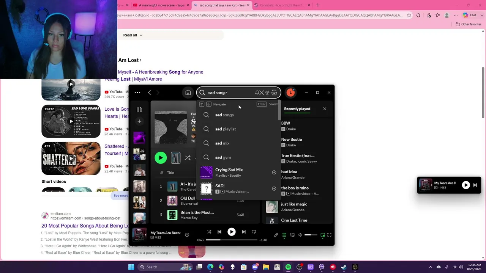The image size is (486, 273).
Task: Play miniplayer floating My Tears widget
Action: tap(466, 185)
